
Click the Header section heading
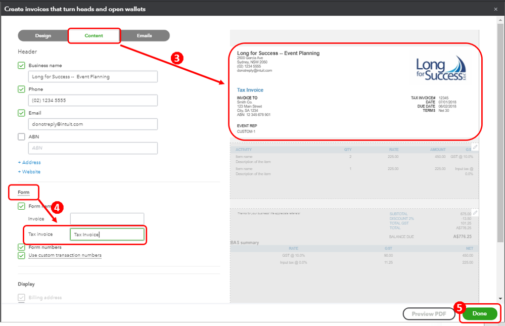[27, 52]
